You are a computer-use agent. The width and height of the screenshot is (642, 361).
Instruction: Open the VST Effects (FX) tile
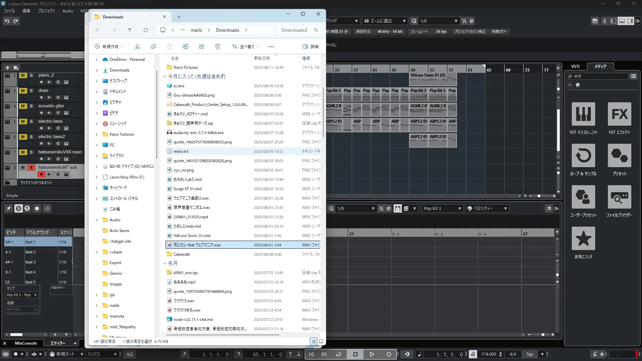[x=619, y=114]
